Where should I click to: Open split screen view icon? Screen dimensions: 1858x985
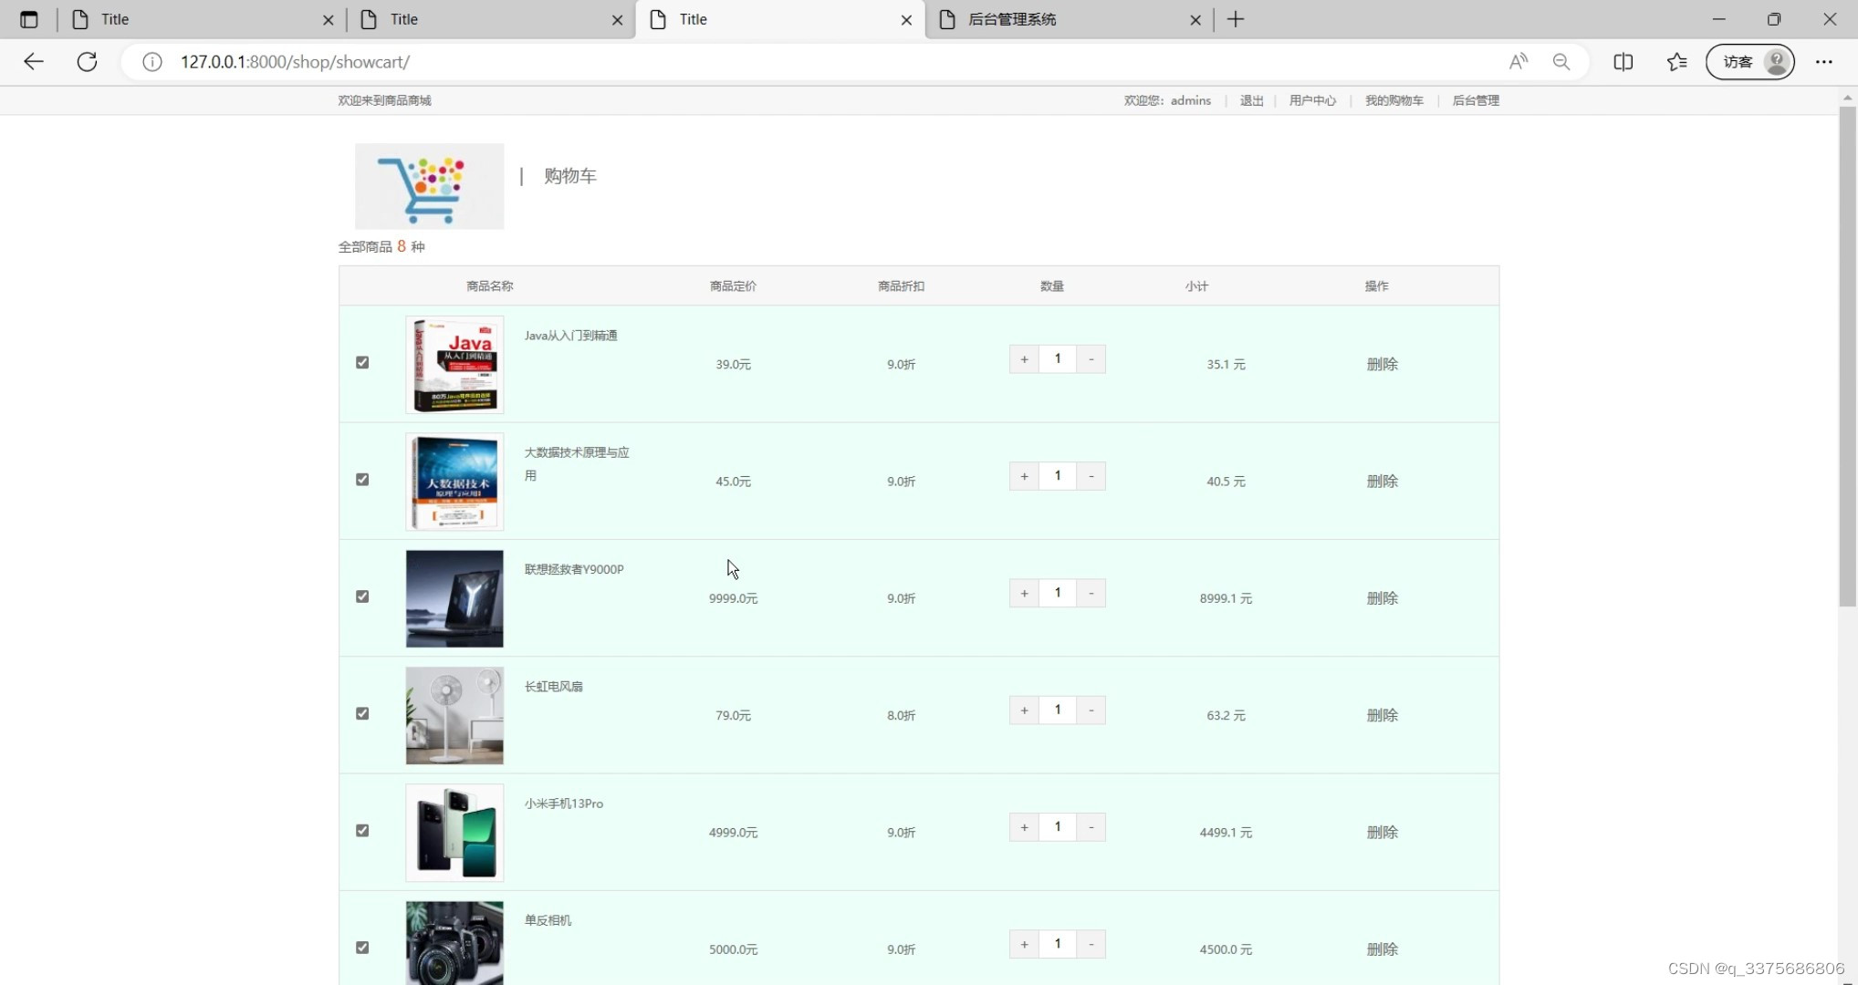1623,62
